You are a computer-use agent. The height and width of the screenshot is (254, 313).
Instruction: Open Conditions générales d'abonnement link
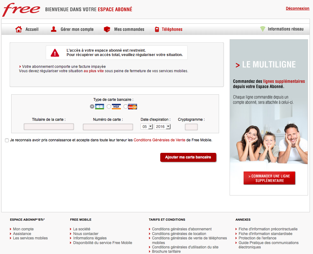point(182,229)
